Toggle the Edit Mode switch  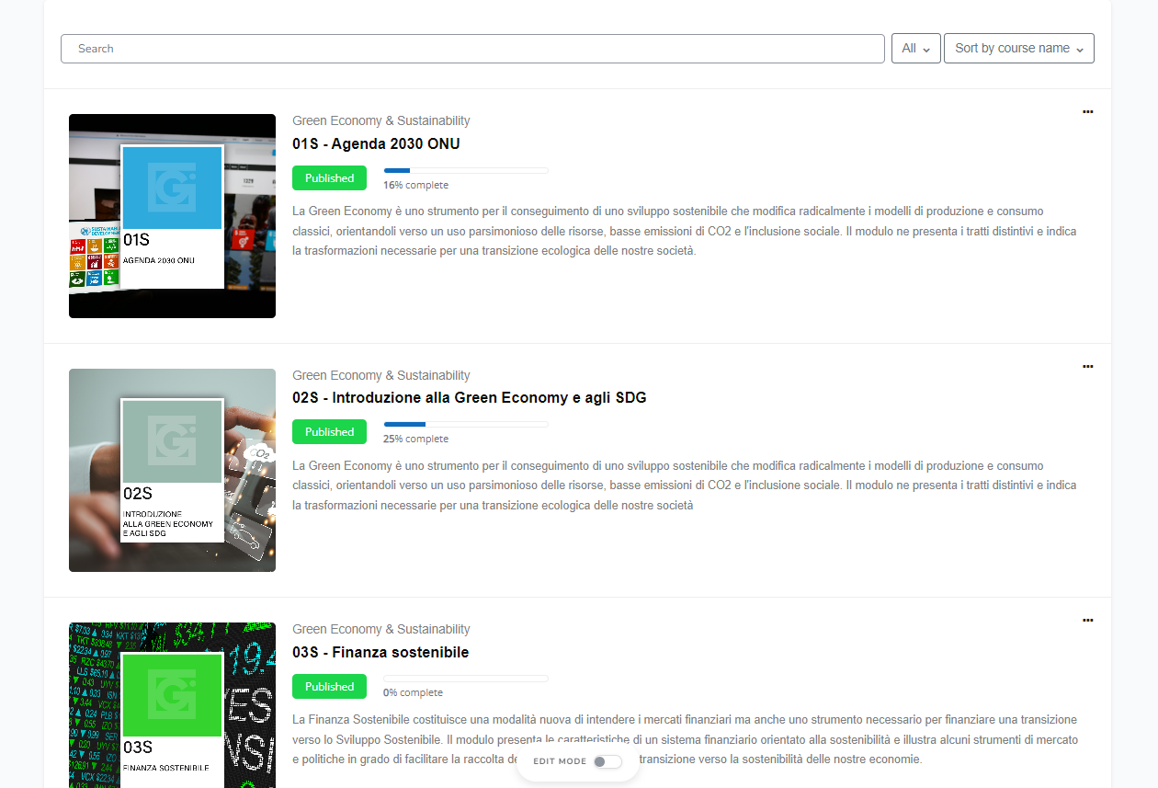[607, 761]
